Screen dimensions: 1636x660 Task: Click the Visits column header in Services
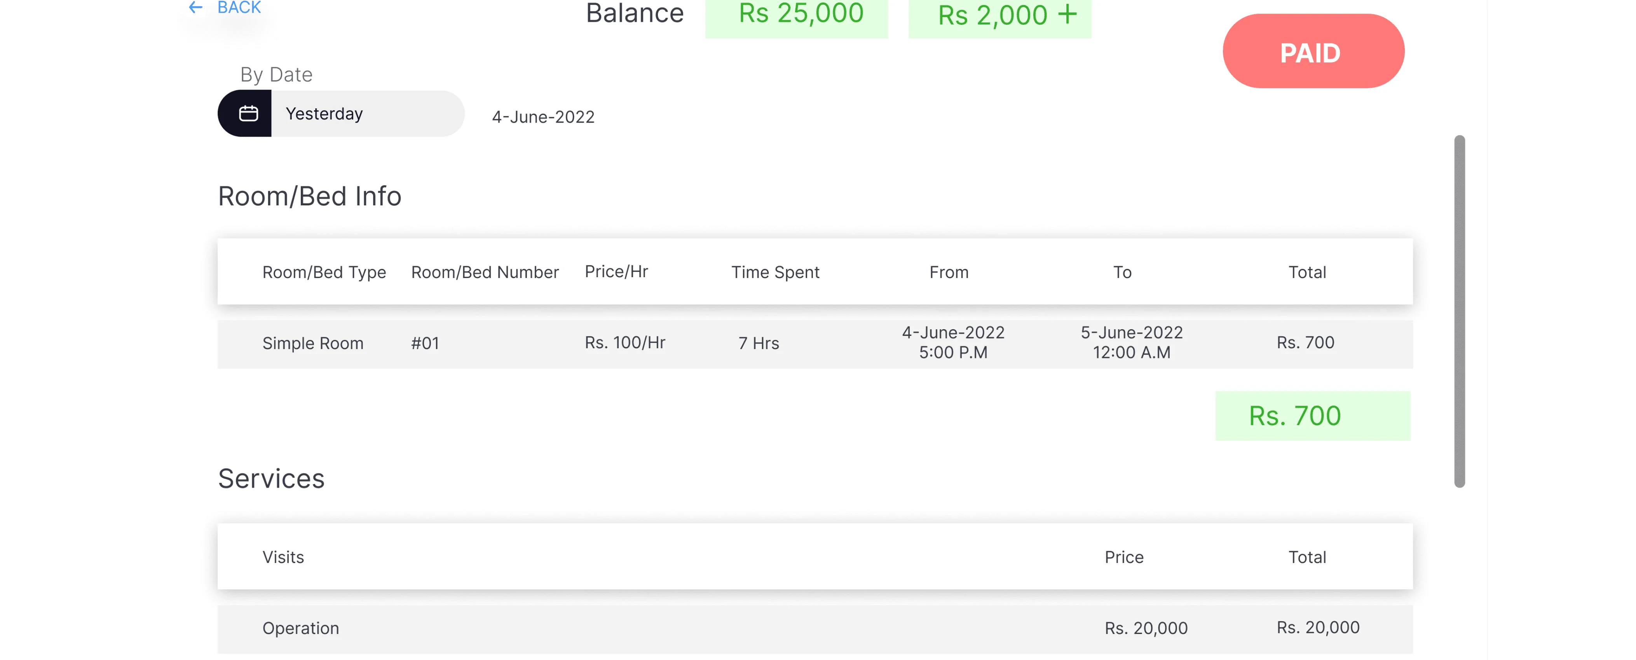tap(283, 557)
